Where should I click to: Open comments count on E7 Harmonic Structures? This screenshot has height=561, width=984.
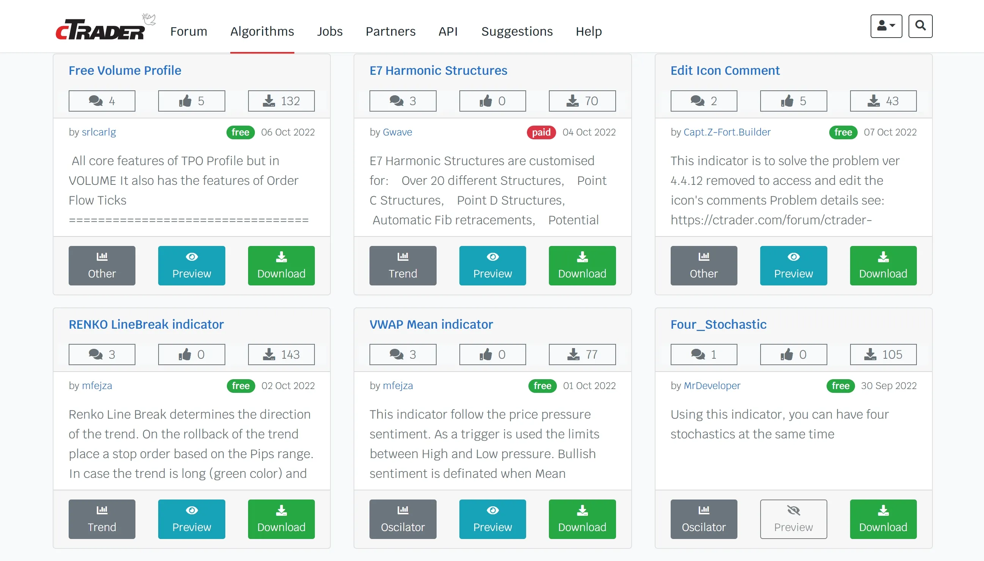click(x=403, y=101)
